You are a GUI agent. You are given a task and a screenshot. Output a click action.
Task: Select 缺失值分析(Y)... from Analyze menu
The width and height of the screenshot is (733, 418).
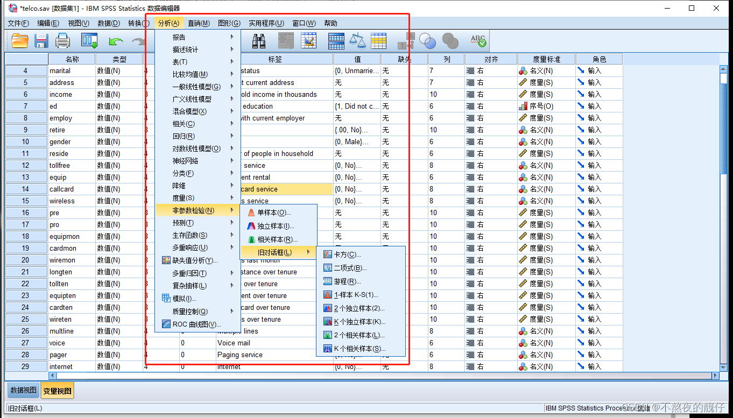pyautogui.click(x=198, y=260)
